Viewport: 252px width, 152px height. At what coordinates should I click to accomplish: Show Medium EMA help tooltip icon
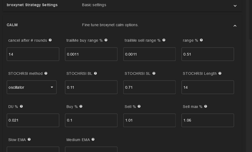pos(93,139)
